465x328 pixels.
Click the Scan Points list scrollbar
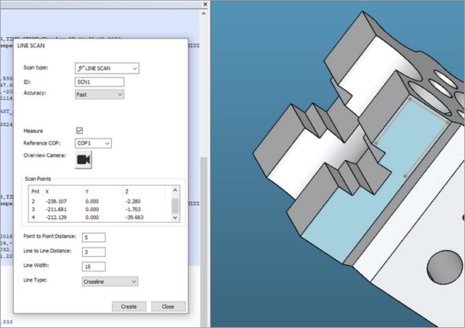tap(175, 205)
